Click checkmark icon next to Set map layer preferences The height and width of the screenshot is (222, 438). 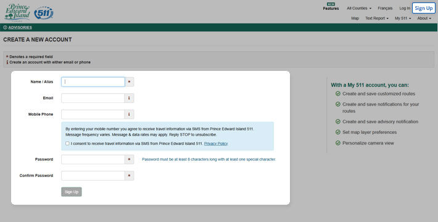(x=337, y=132)
